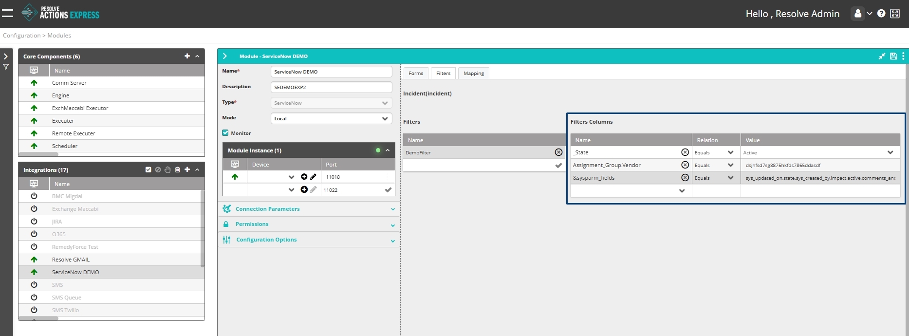The height and width of the screenshot is (336, 909).
Task: Open the Type dropdown showing ServiceNow
Action: 331,103
